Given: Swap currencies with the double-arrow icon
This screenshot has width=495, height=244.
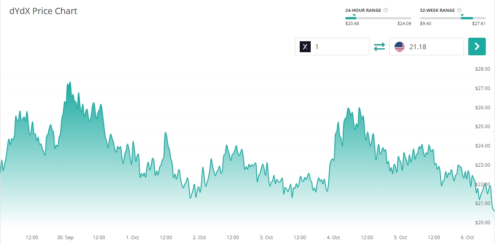Looking at the screenshot, I should click(x=379, y=47).
